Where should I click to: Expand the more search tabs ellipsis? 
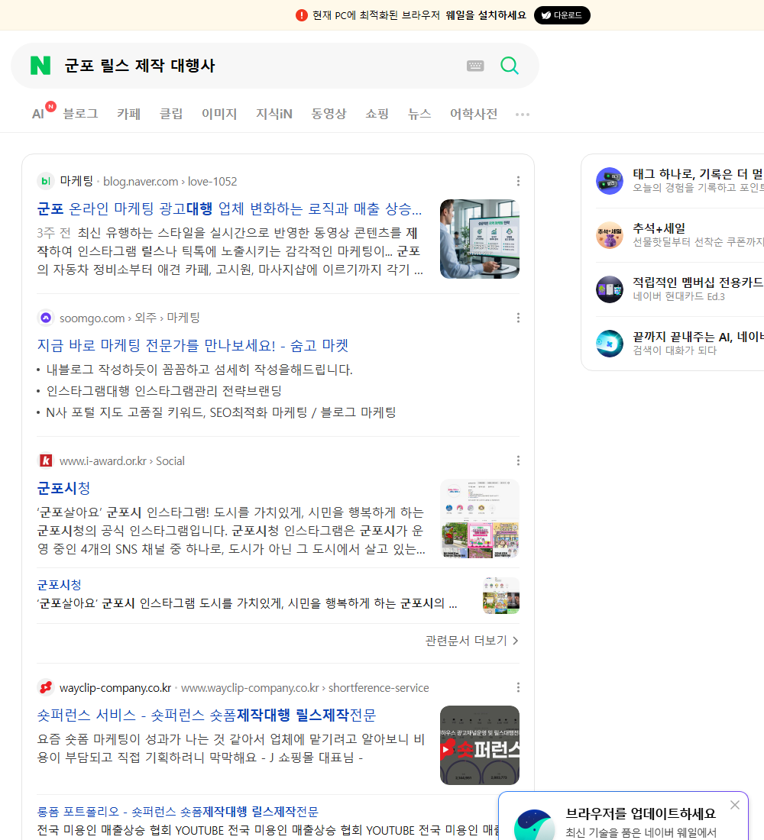point(523,114)
